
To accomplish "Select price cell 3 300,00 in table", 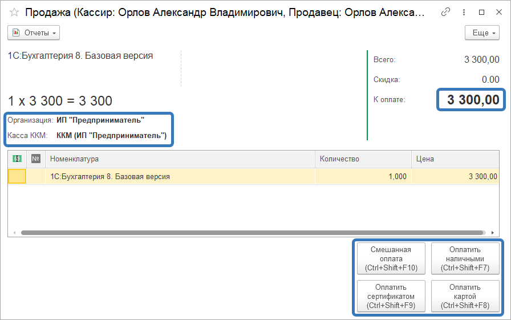I will click(455, 177).
